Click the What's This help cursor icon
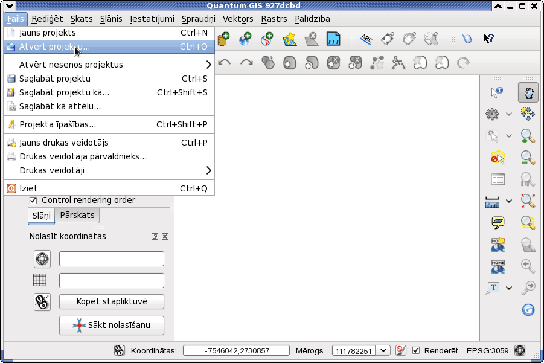The width and height of the screenshot is (544, 363). click(489, 39)
